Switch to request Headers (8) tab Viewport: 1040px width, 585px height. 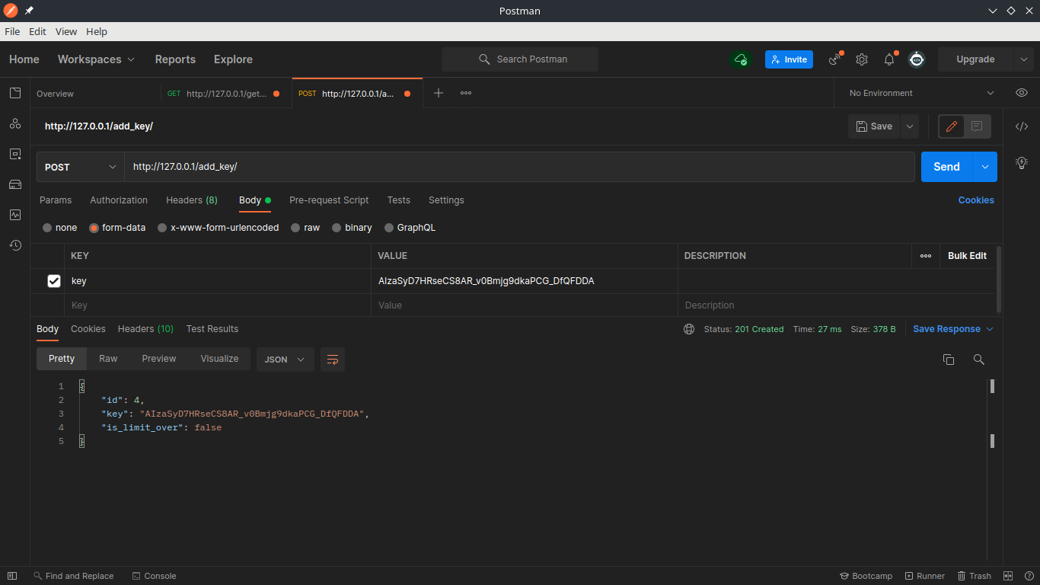(x=192, y=200)
